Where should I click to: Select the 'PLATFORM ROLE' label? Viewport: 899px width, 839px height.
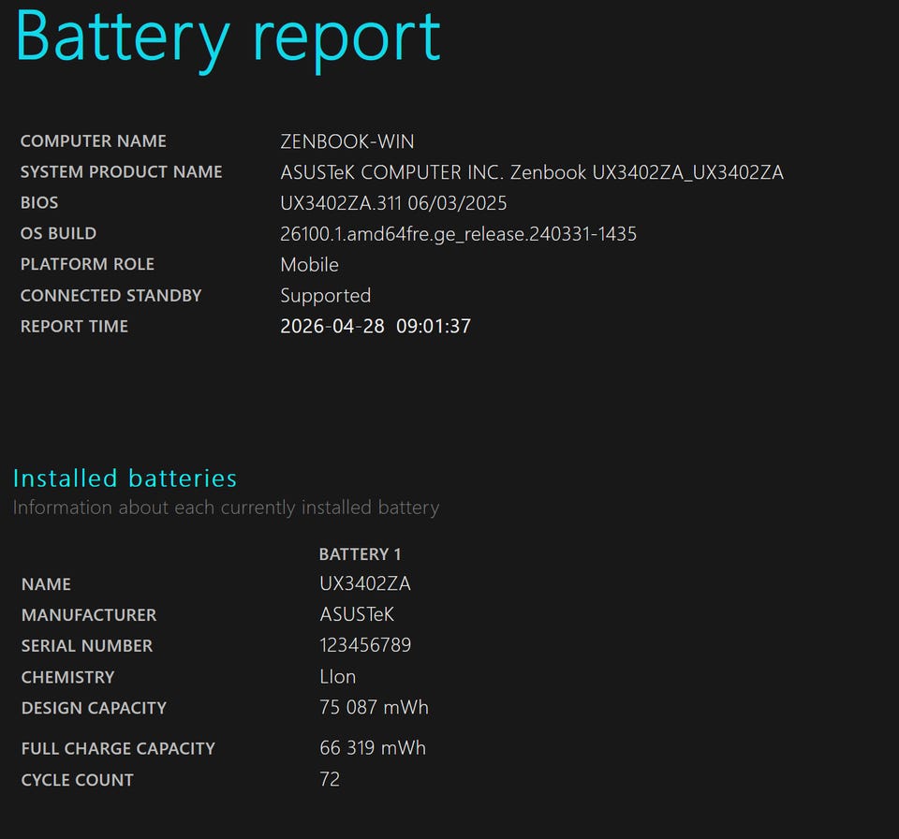pyautogui.click(x=87, y=264)
